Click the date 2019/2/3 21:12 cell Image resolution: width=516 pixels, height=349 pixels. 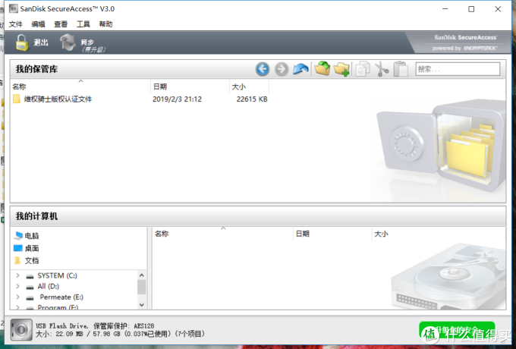(x=177, y=99)
